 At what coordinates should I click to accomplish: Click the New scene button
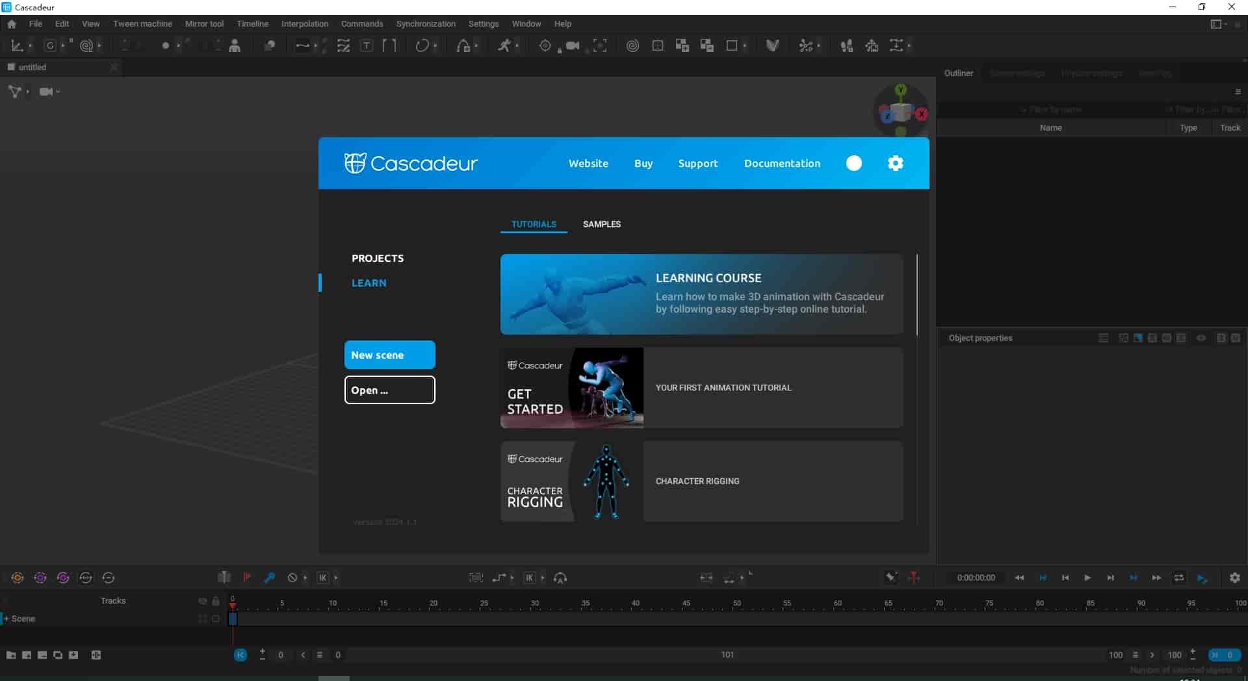[389, 355]
